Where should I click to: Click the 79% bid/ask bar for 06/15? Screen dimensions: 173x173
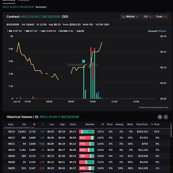point(87,132)
